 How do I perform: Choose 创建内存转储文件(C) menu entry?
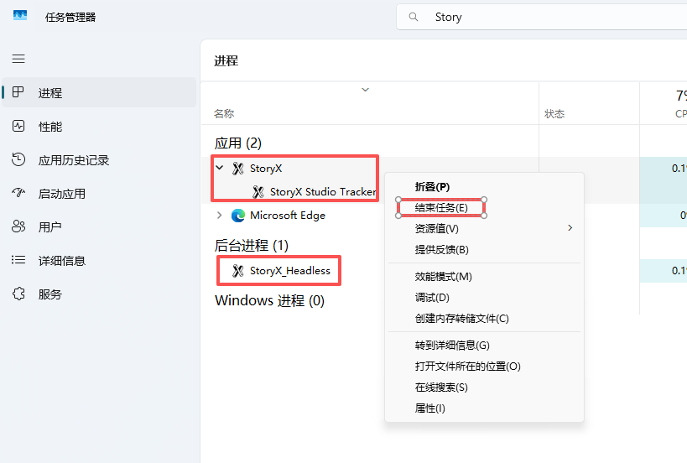point(484,319)
